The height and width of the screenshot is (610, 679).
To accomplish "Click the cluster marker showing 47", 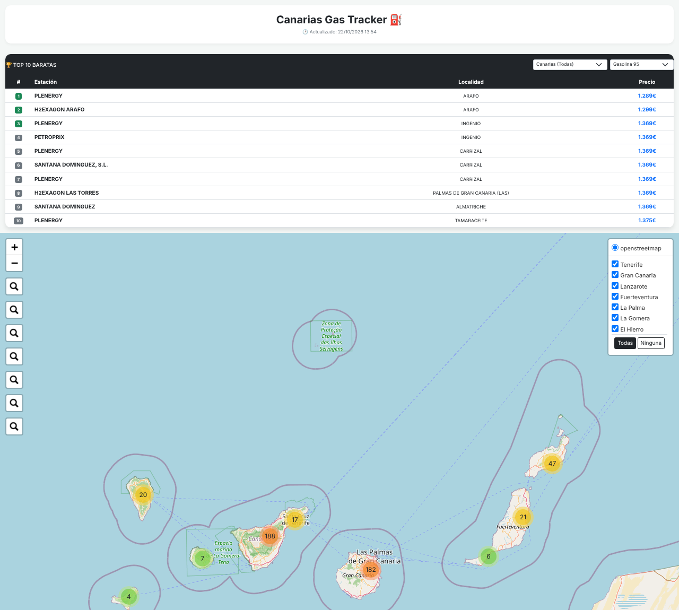I will point(552,464).
